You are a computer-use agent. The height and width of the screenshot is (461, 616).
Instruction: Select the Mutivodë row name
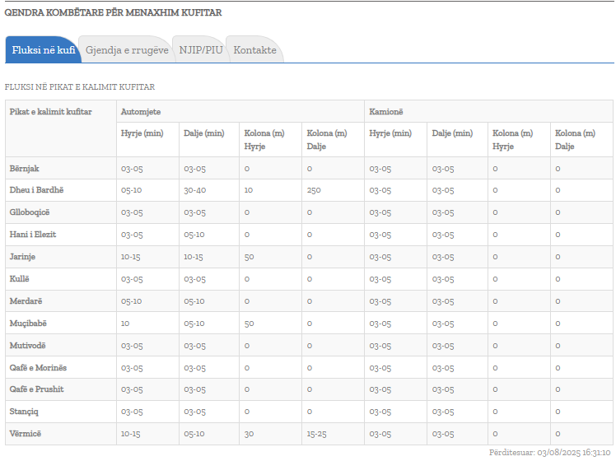pos(27,346)
